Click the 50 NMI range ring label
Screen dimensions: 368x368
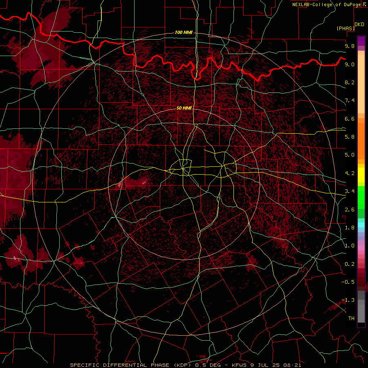[x=184, y=108]
